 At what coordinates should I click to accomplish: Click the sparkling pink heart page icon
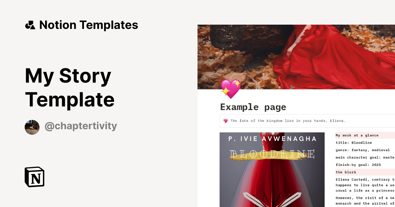click(x=231, y=89)
